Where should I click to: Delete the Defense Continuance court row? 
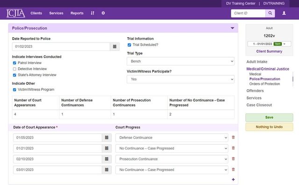click(233, 137)
